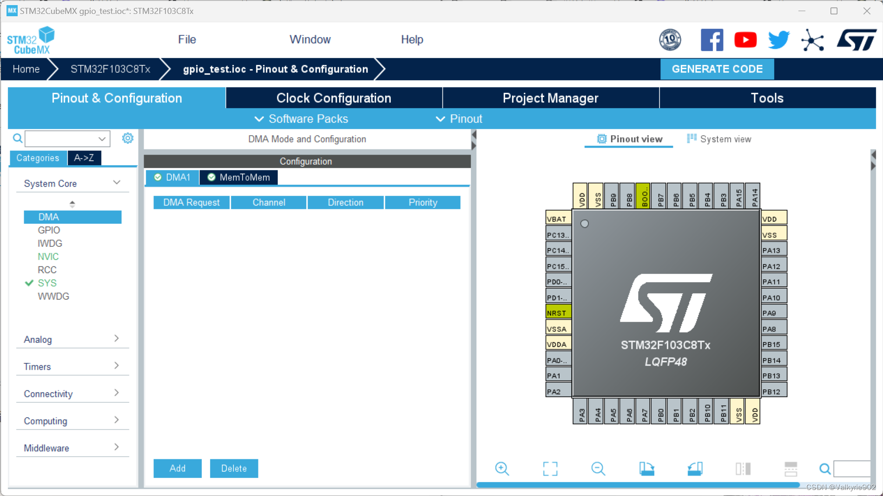883x496 pixels.
Task: Open the Window menu
Action: pyautogui.click(x=310, y=39)
